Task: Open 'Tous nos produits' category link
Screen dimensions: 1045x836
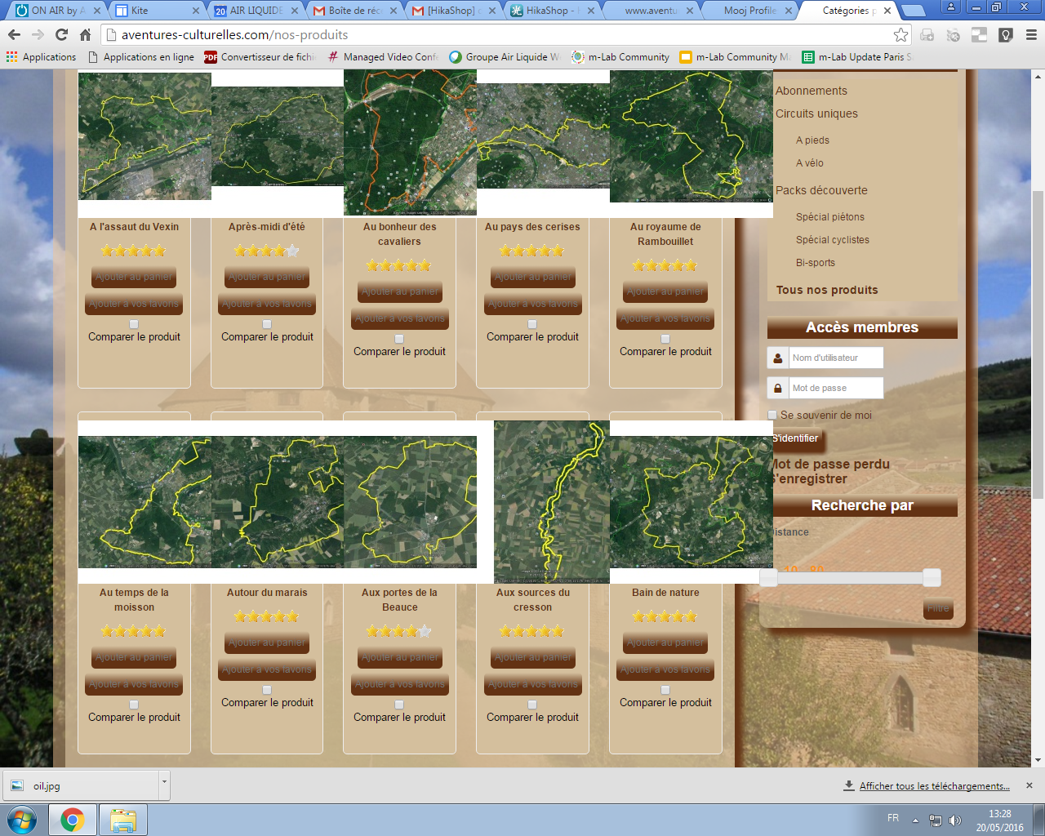Action: click(827, 290)
